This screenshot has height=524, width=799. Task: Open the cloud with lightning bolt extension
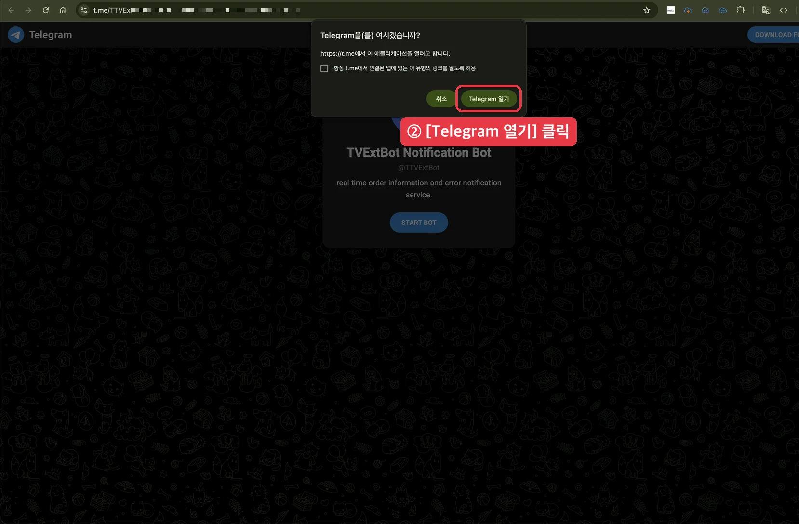[x=688, y=10]
